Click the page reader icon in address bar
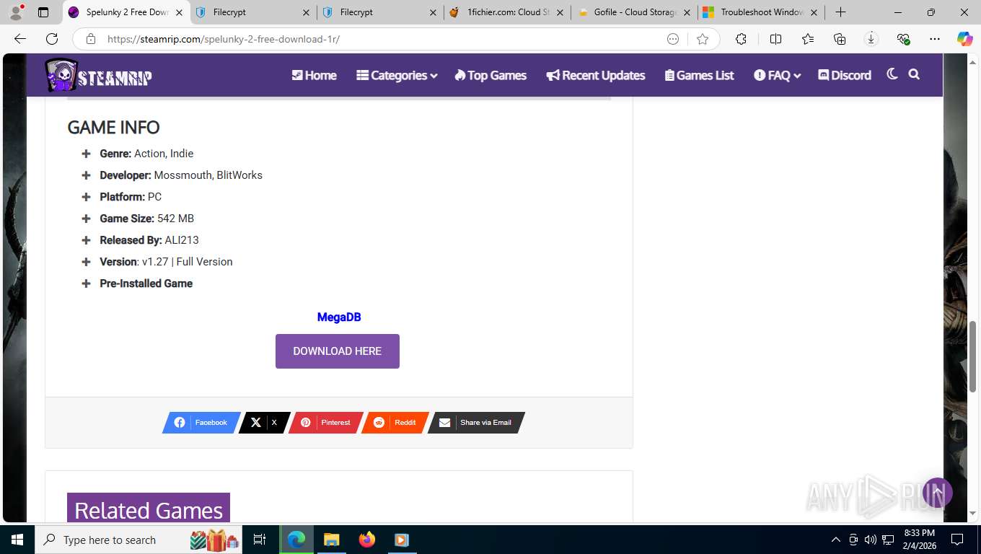The width and height of the screenshot is (981, 554). tap(673, 39)
